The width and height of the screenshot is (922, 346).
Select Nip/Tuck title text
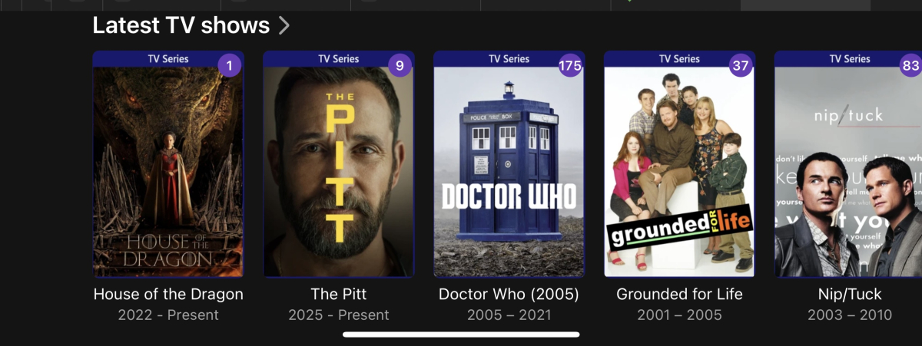tap(850, 295)
